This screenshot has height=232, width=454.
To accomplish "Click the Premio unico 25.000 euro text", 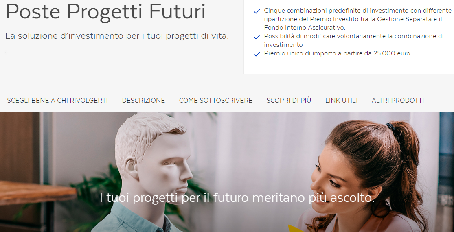I will pos(337,53).
